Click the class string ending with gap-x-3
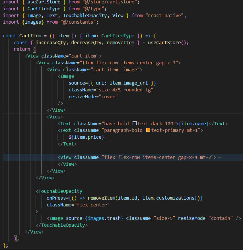The width and height of the screenshot is (243, 250). [129, 63]
